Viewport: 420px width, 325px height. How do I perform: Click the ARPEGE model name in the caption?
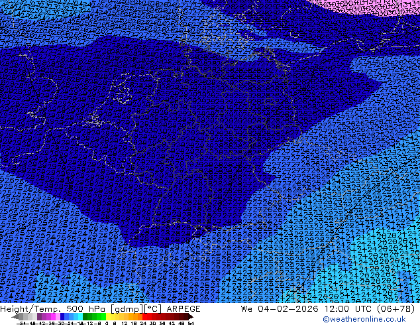[x=184, y=308]
